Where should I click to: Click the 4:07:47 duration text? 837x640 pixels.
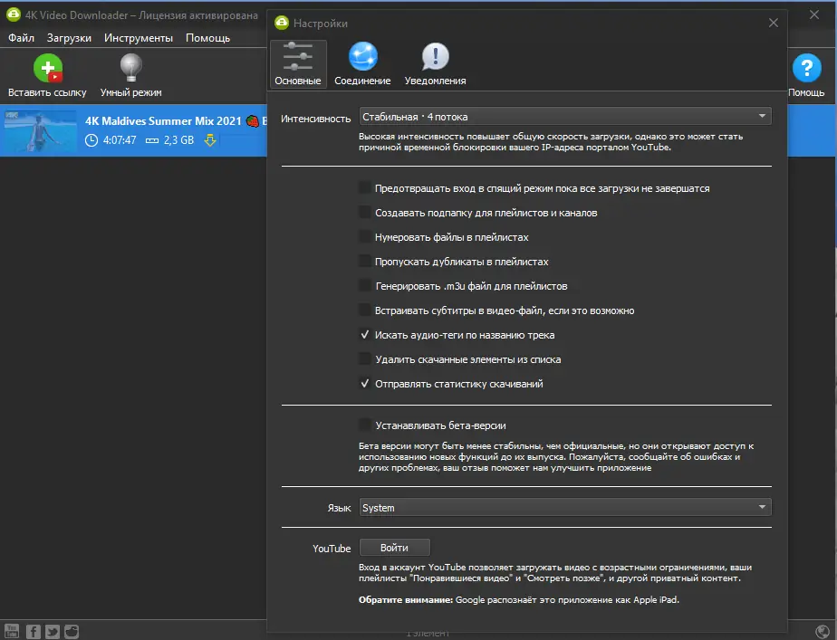pos(120,140)
